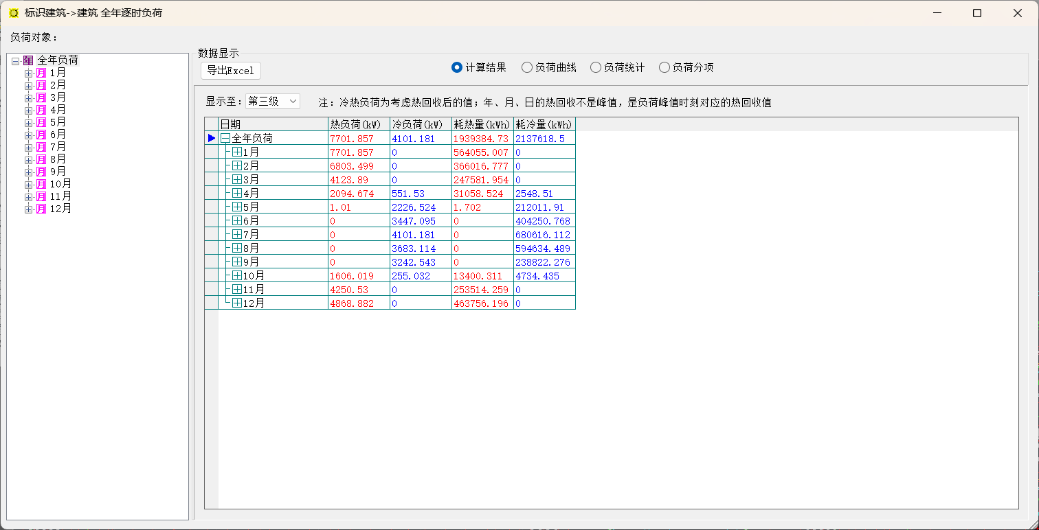Click the pink month icon for 12月
Screen dimensions: 1039x530
pos(41,209)
